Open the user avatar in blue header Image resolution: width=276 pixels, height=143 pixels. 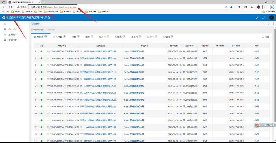pos(271,18)
